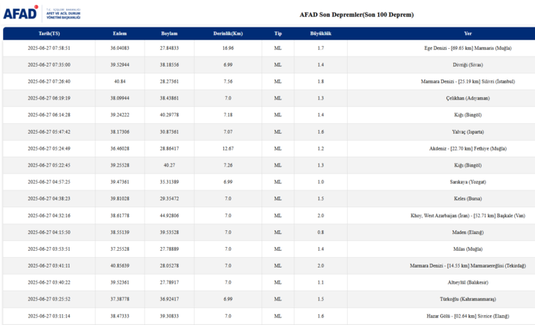Click magnitude value 1.0

click(x=321, y=182)
